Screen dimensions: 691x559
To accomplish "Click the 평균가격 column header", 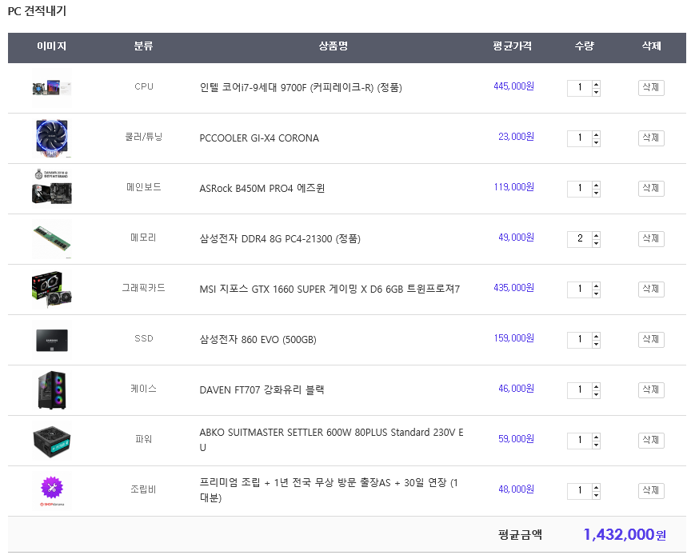I will [512, 46].
